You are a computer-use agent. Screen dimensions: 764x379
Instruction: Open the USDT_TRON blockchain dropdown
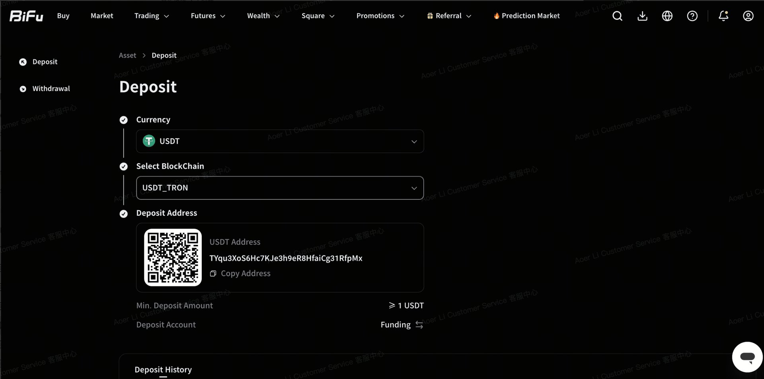click(280, 188)
